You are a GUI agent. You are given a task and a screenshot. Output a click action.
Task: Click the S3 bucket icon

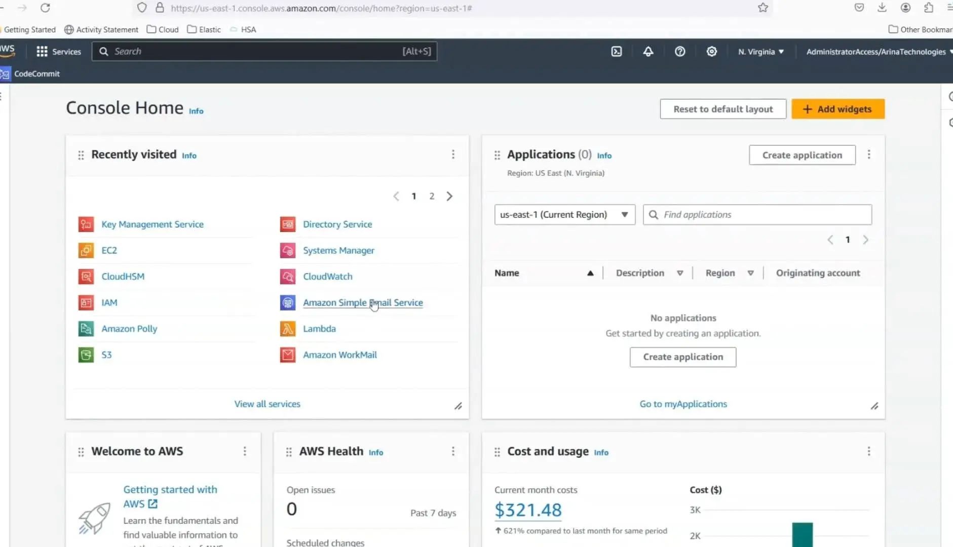pyautogui.click(x=86, y=355)
